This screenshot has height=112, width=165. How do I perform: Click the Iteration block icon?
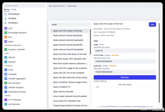click(x=6, y=62)
